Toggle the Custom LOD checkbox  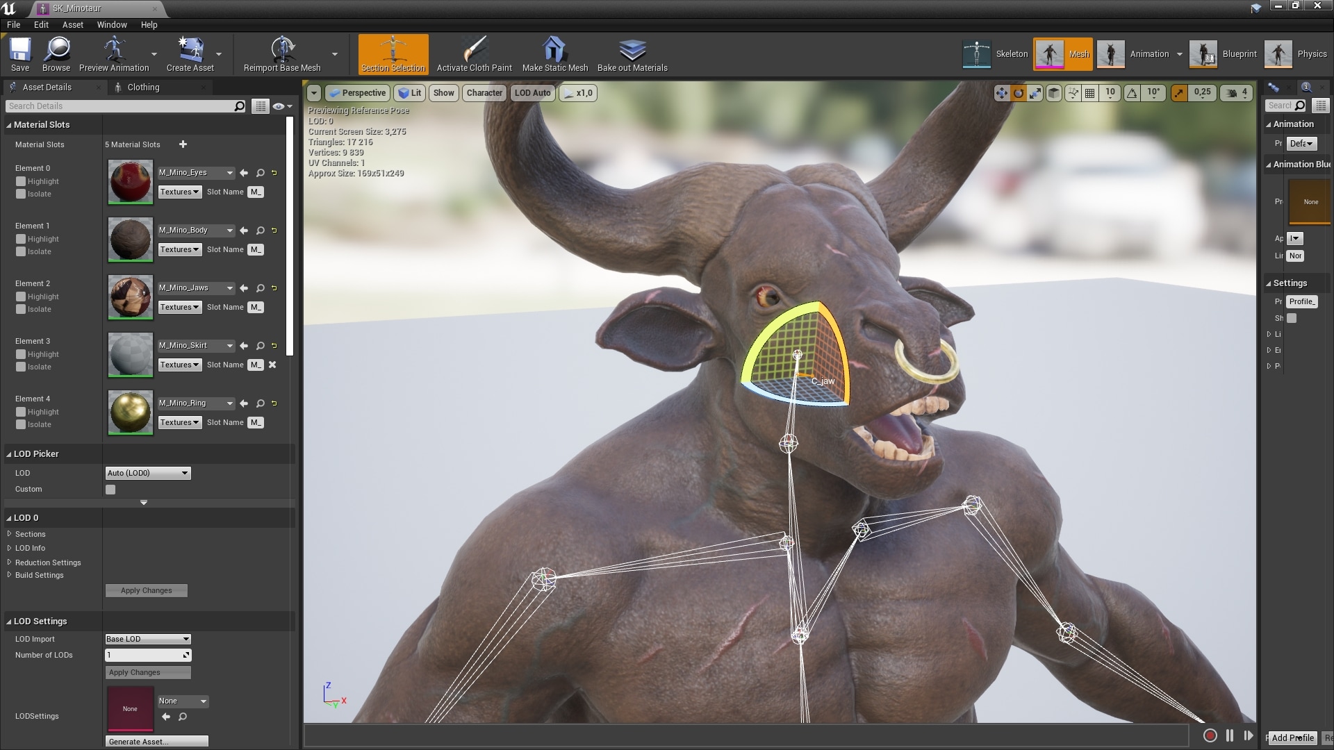pyautogui.click(x=110, y=490)
